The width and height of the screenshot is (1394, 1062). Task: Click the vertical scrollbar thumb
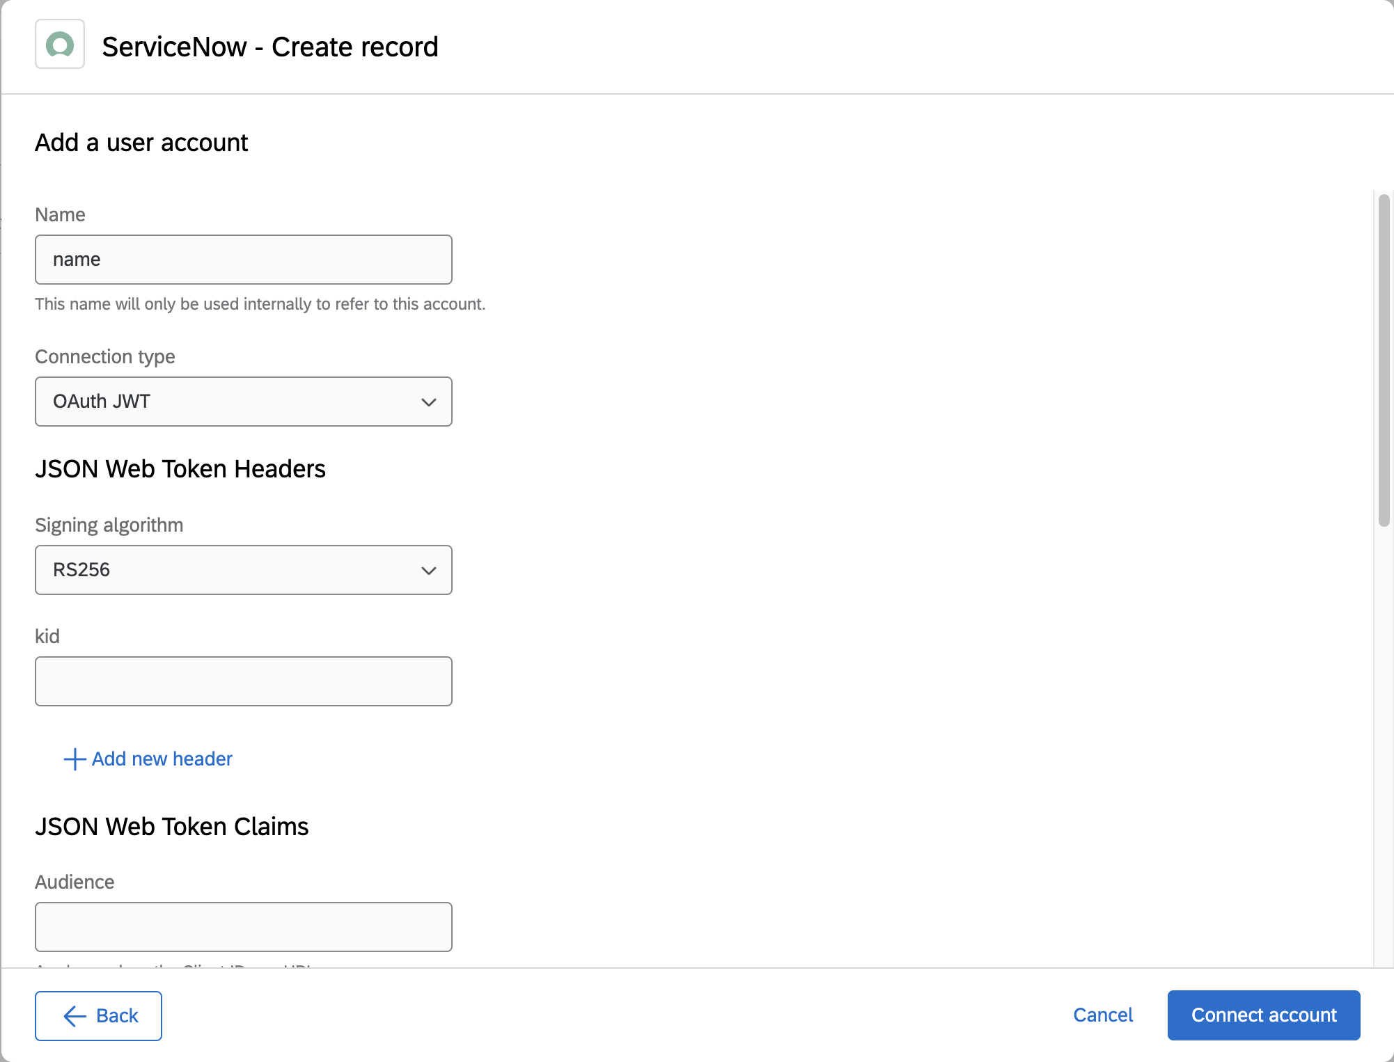point(1384,360)
